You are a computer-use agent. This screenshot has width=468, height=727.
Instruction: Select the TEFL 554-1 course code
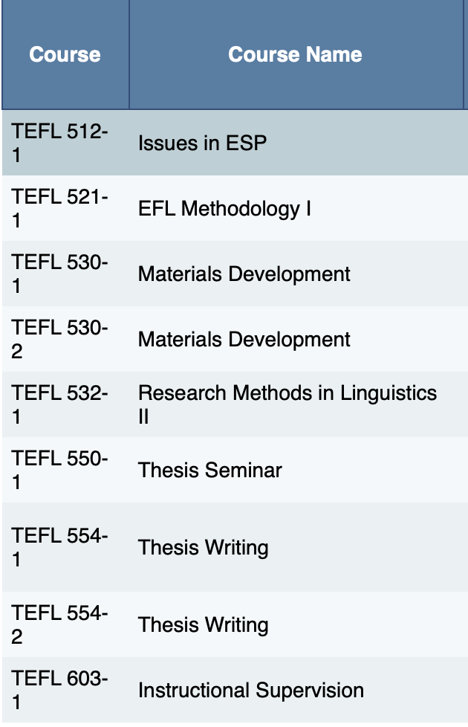coord(60,547)
